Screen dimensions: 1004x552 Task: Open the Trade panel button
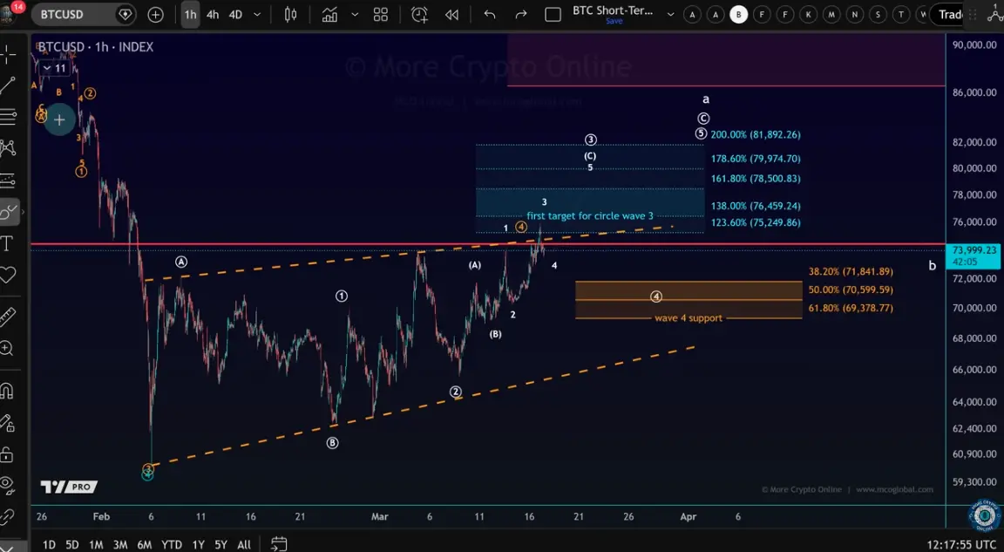pos(952,14)
